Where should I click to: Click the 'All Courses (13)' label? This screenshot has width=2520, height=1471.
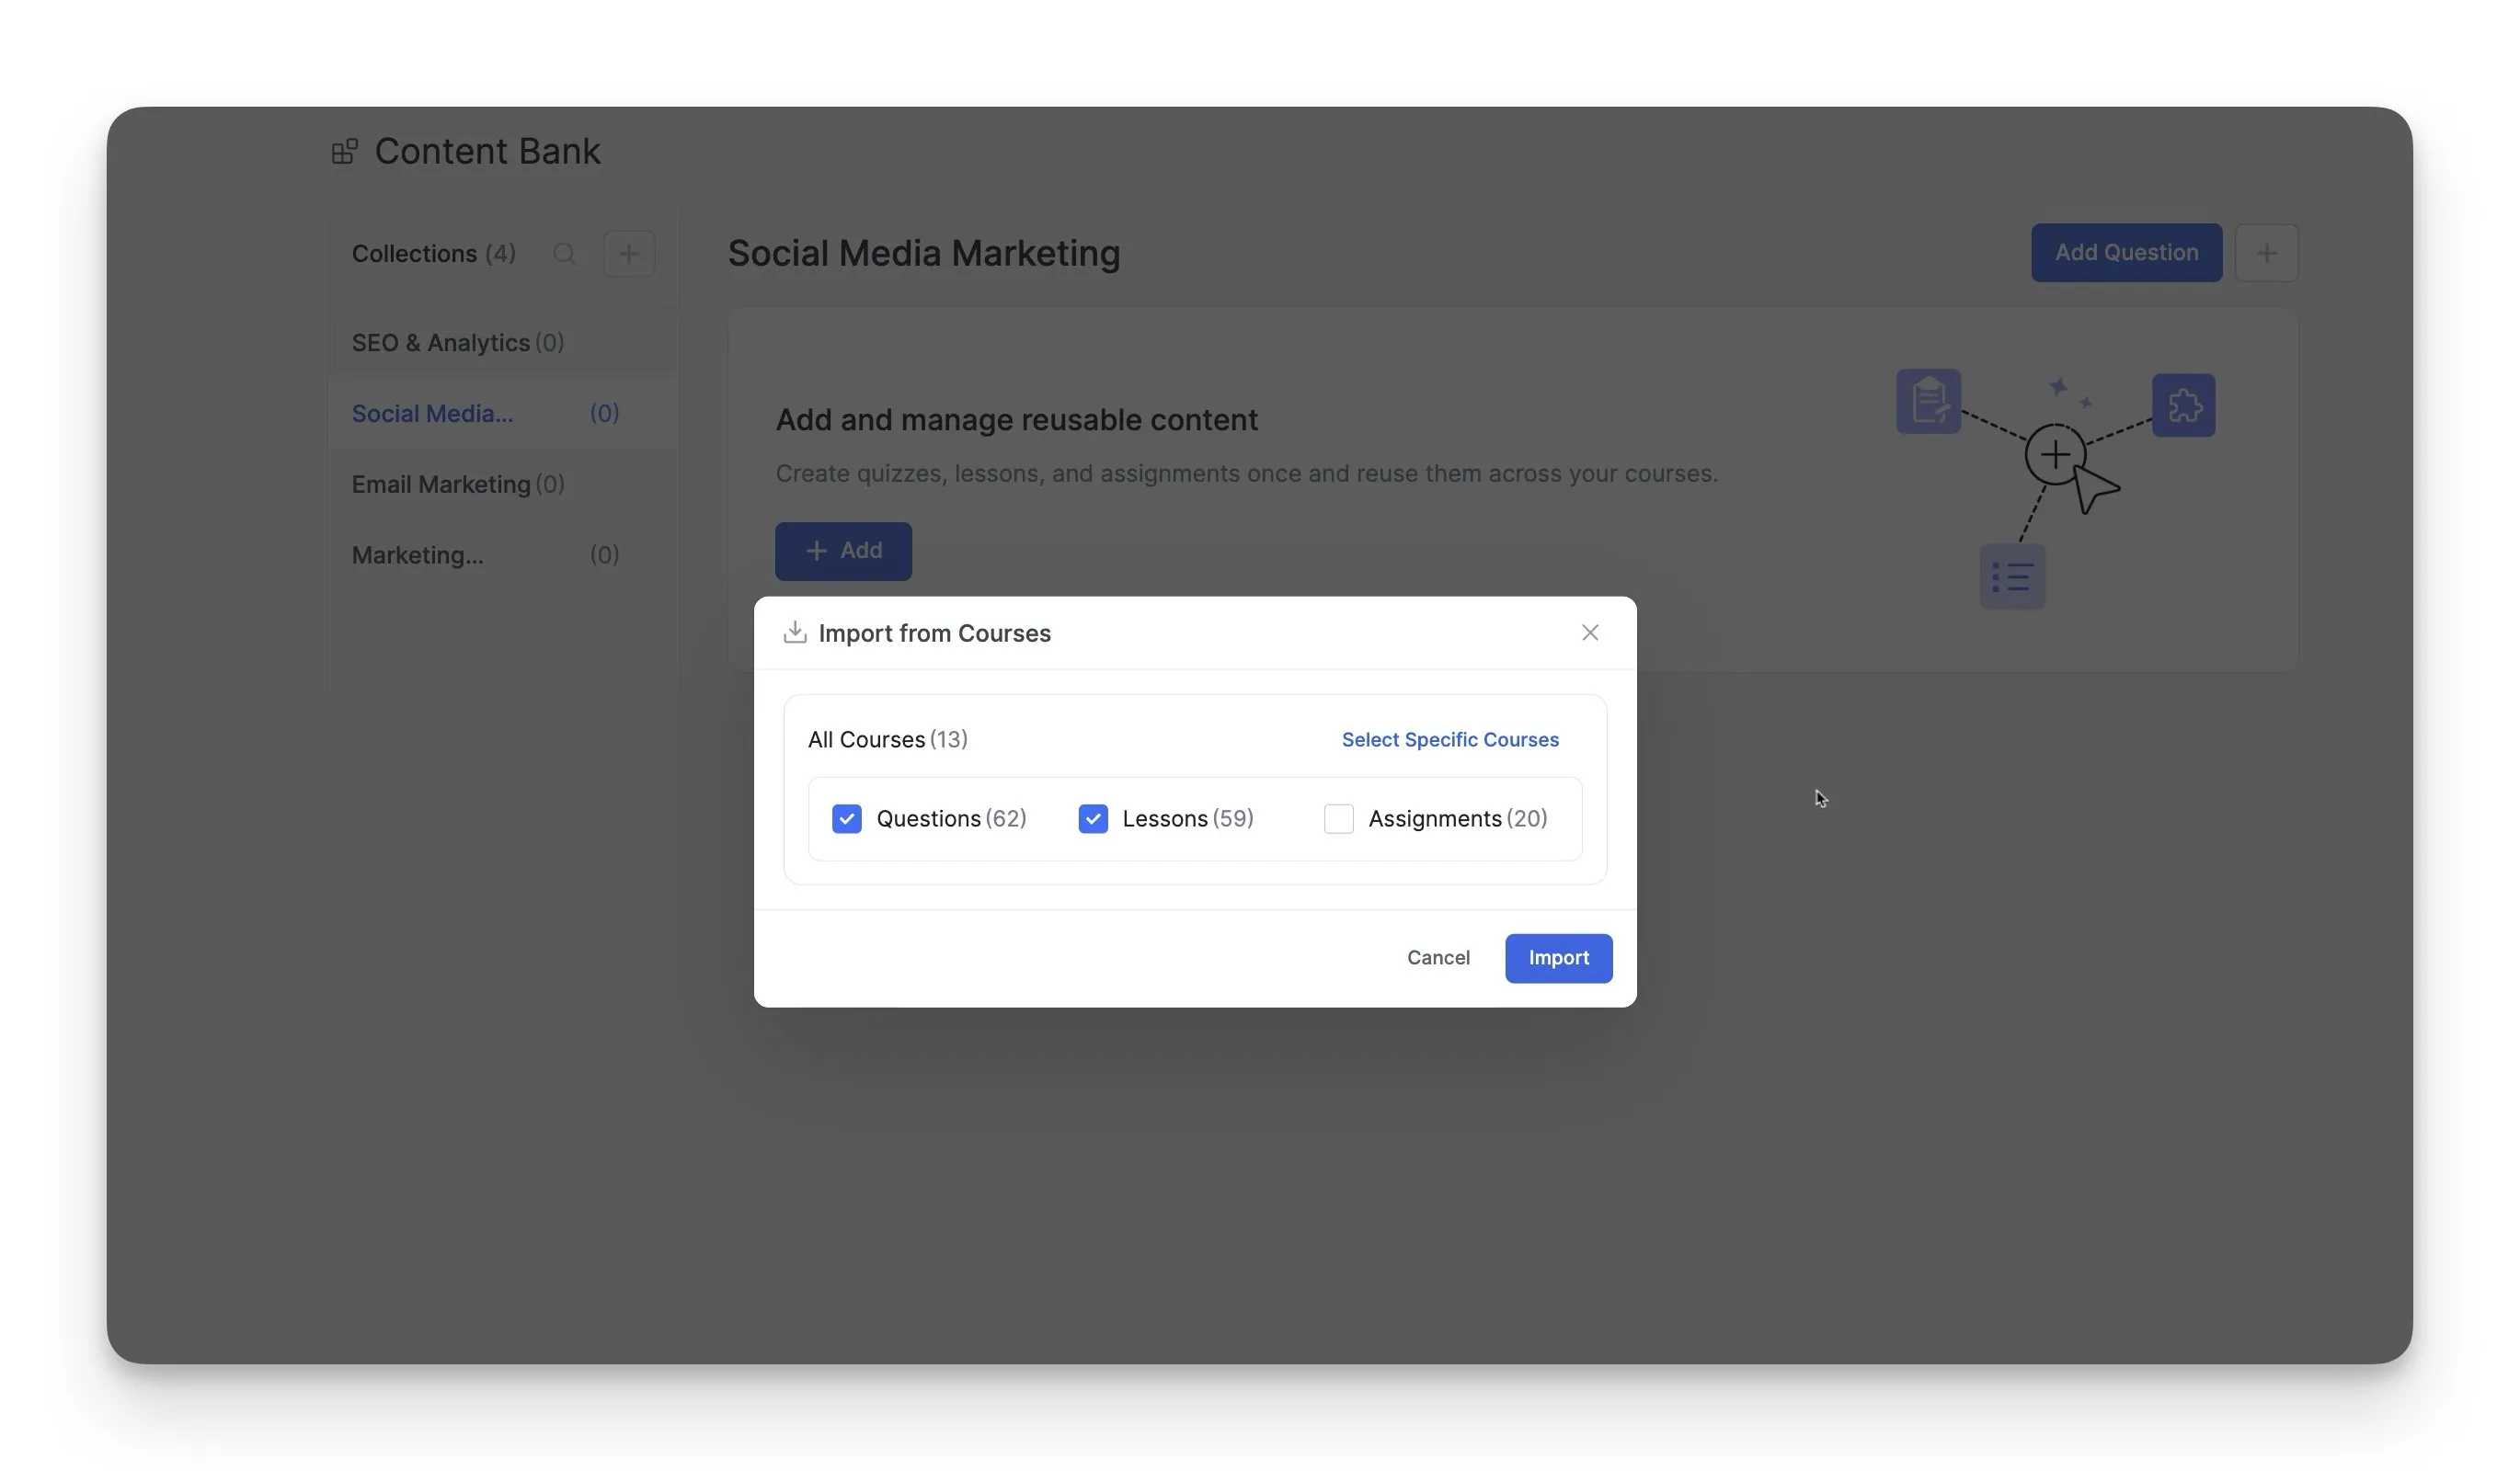(x=887, y=739)
